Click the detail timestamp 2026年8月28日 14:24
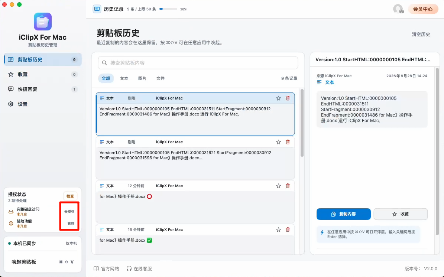Screen dimensions: 444x277 (406, 76)
